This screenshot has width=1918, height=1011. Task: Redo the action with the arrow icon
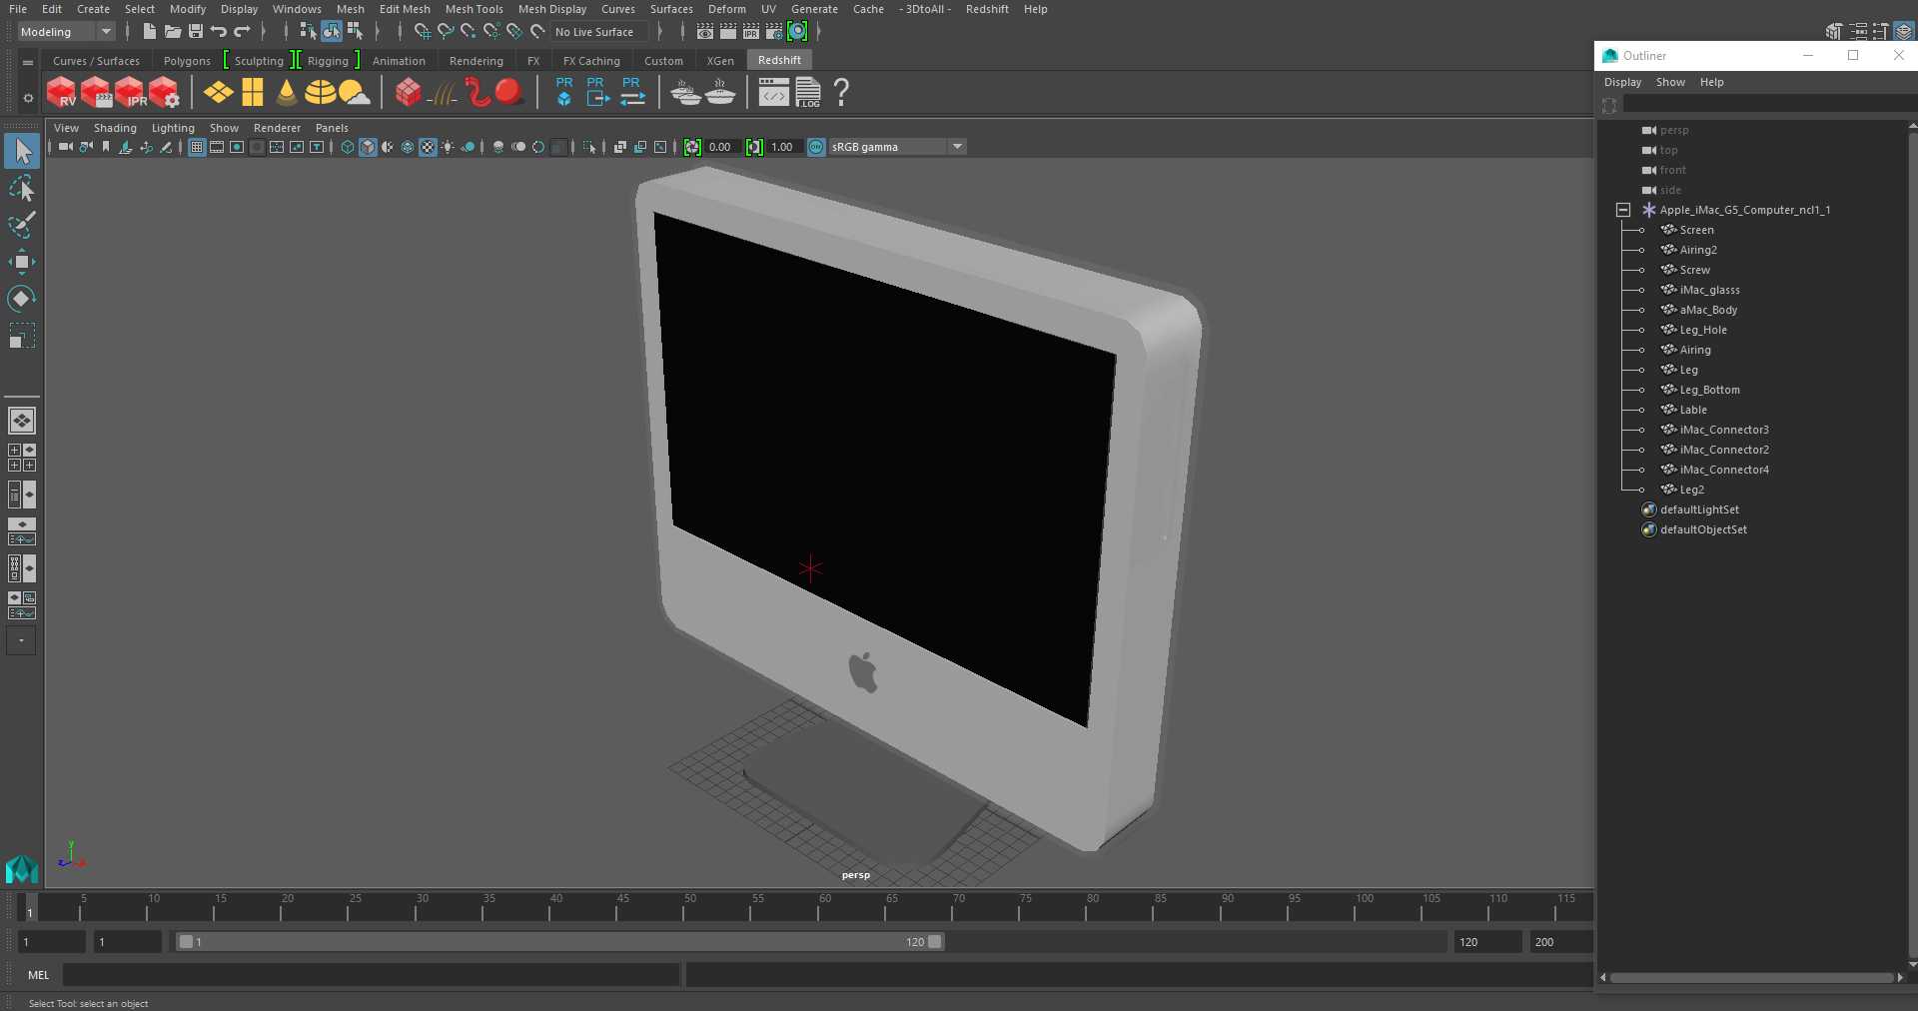coord(242,32)
